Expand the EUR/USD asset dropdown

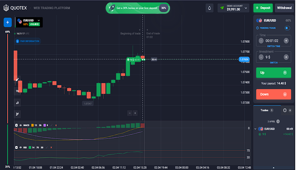pyautogui.click(x=38, y=20)
